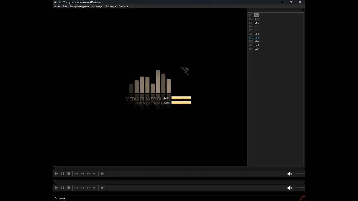This screenshot has width=358, height=201.
Task: Click the upper seek bar
Action: click(x=179, y=168)
